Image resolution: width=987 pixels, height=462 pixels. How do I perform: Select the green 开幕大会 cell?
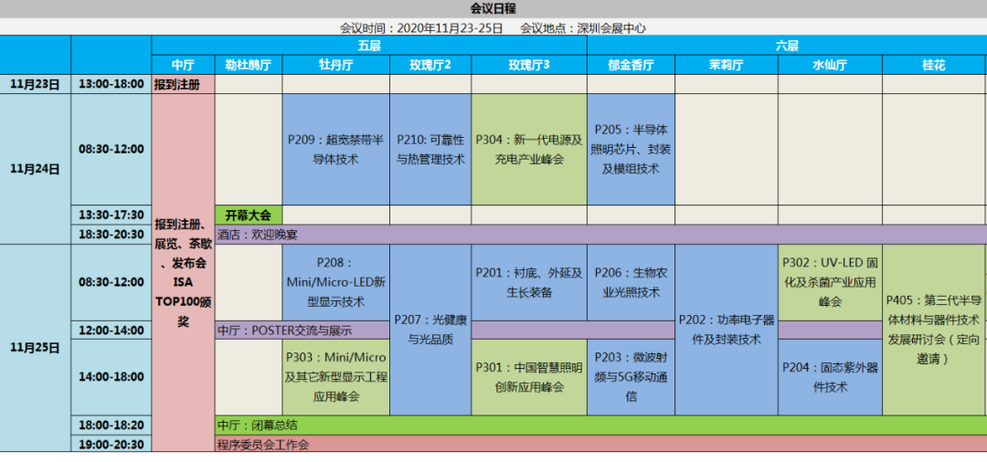point(249,215)
